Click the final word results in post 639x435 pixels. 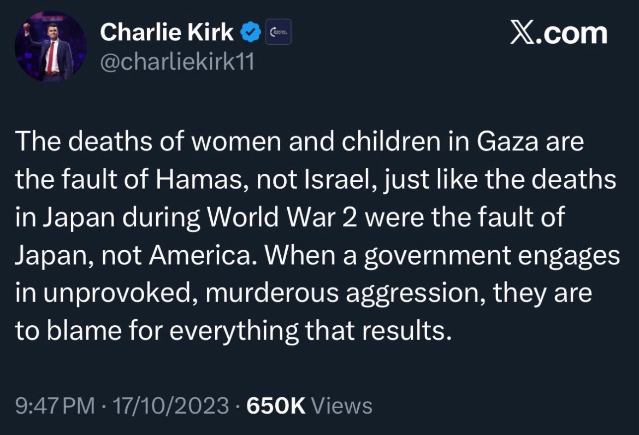407,331
